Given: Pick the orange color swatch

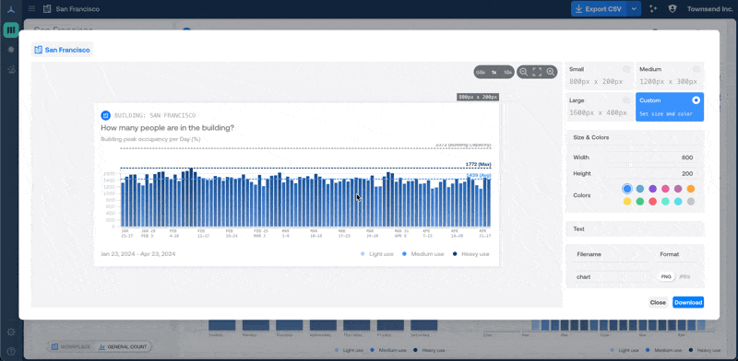Looking at the screenshot, I should pyautogui.click(x=690, y=189).
